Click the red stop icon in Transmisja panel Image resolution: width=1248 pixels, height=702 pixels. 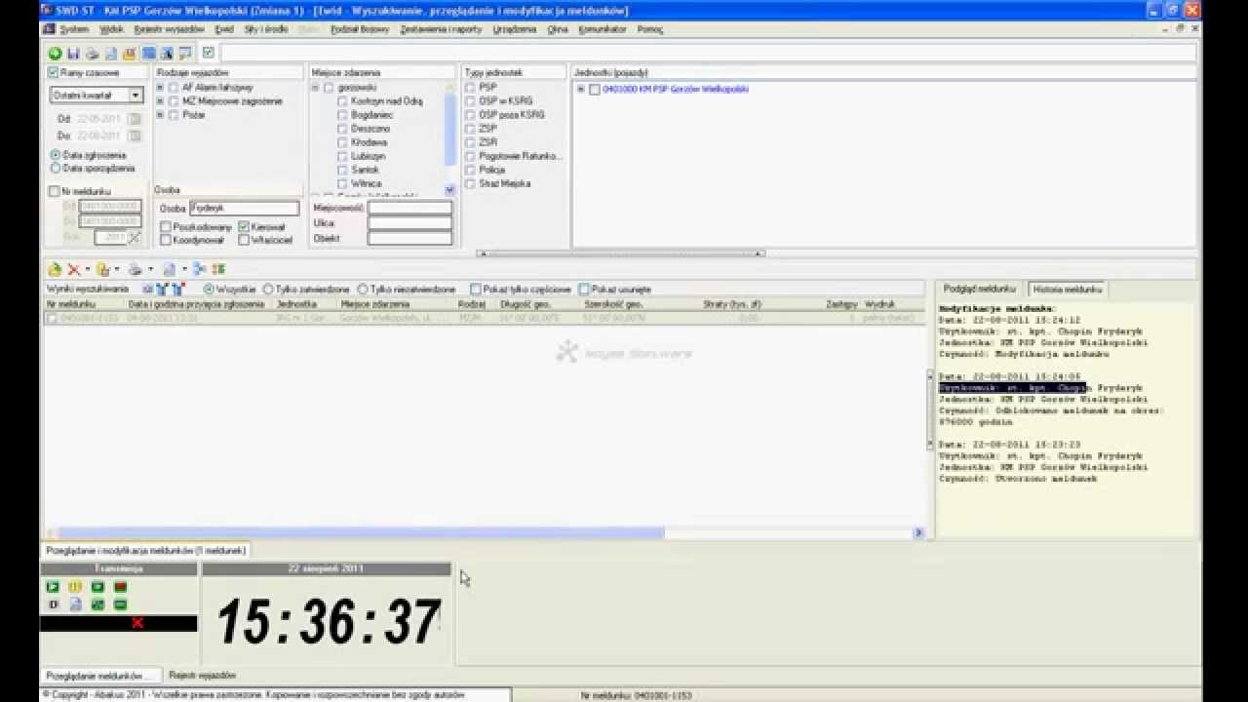pos(121,587)
